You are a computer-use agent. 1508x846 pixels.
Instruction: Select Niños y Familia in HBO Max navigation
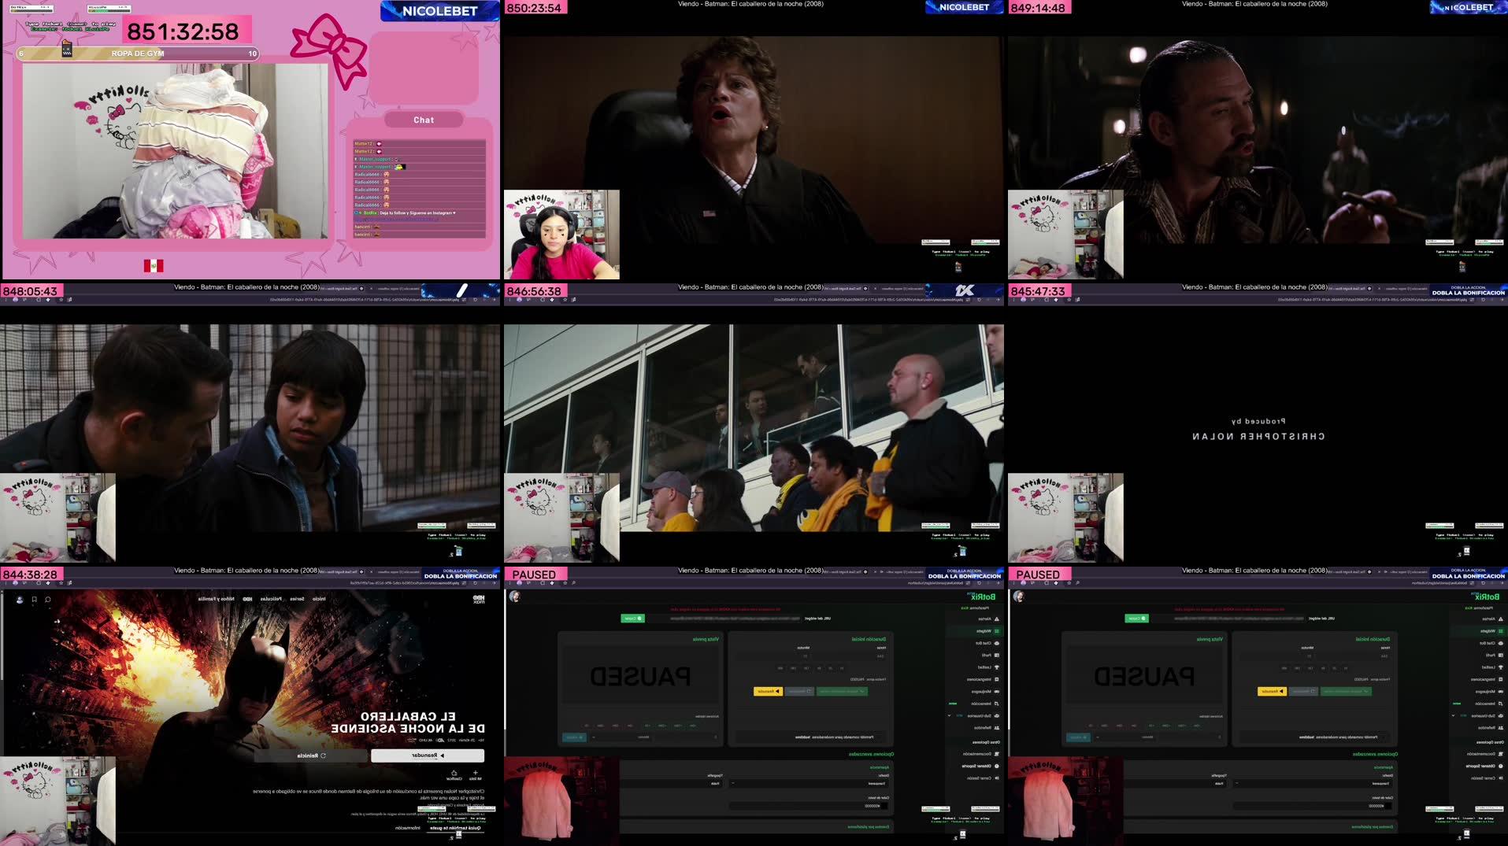(x=217, y=599)
